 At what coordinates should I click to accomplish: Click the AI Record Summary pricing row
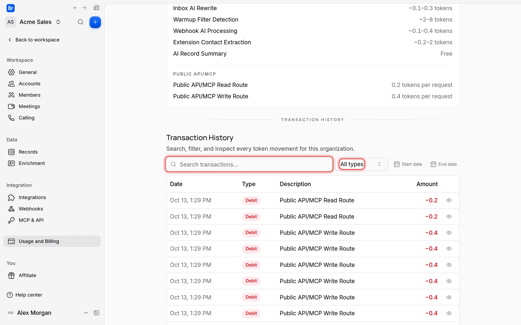(x=313, y=54)
